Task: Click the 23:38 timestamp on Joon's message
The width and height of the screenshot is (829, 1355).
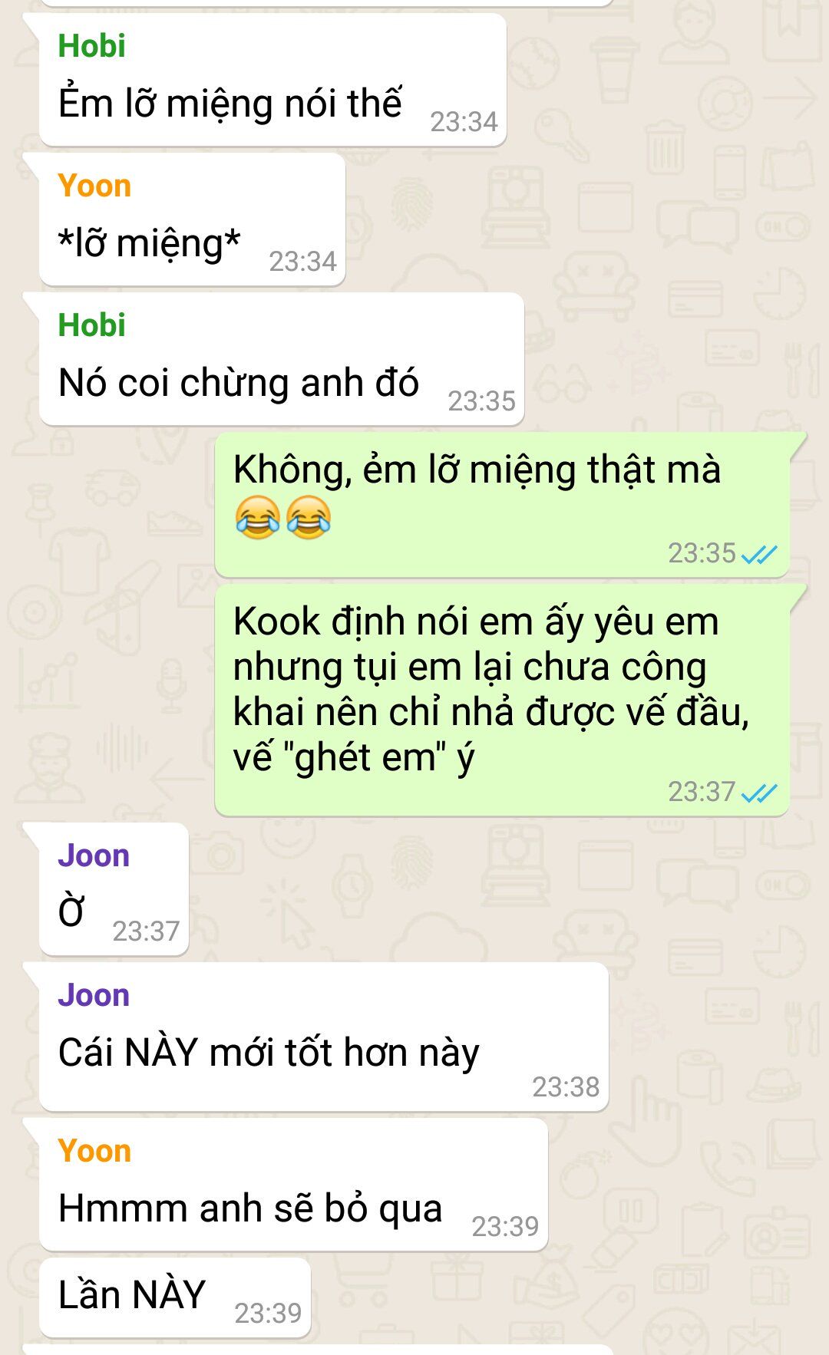Action: coord(566,1087)
